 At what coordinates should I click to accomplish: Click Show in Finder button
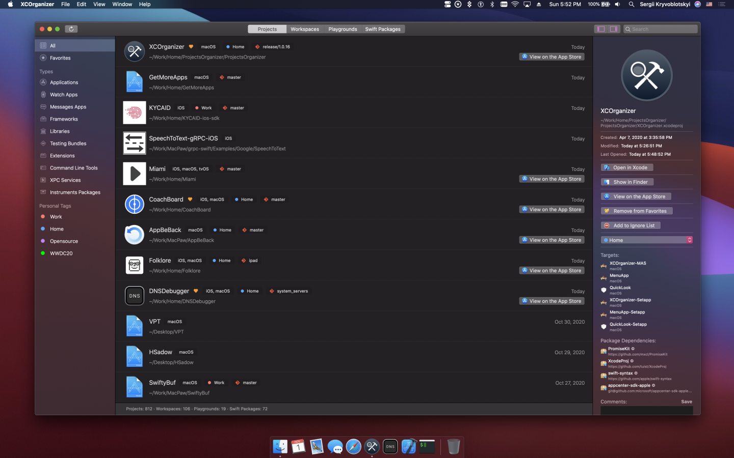click(627, 182)
